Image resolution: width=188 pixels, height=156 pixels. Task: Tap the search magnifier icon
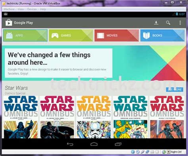[168, 23]
